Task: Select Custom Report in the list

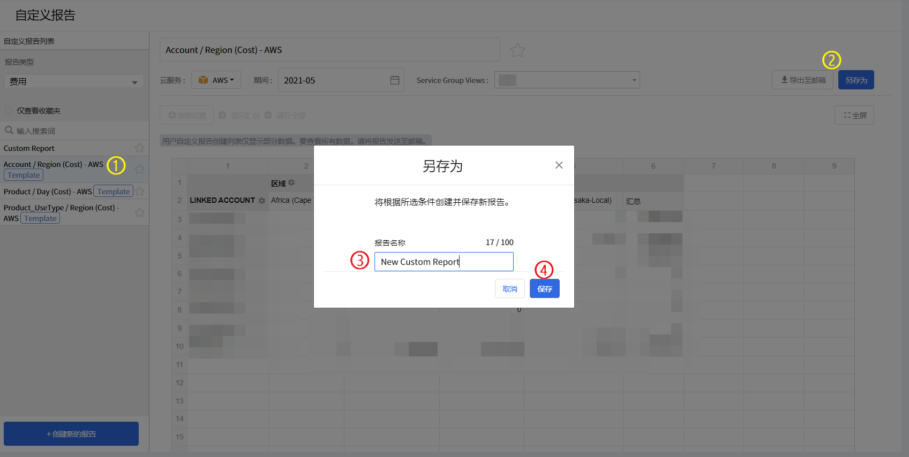Action: (x=29, y=148)
